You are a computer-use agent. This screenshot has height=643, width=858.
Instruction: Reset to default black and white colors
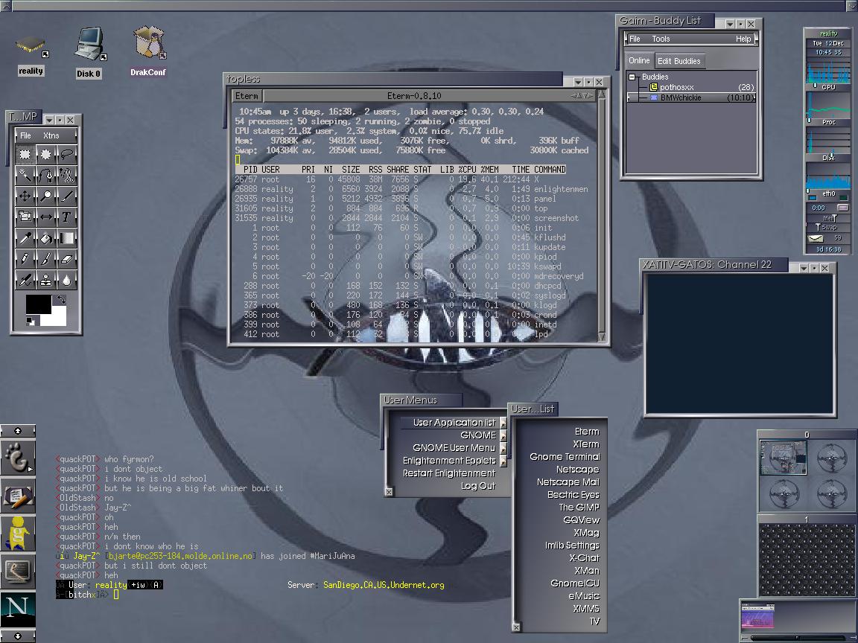tap(30, 321)
